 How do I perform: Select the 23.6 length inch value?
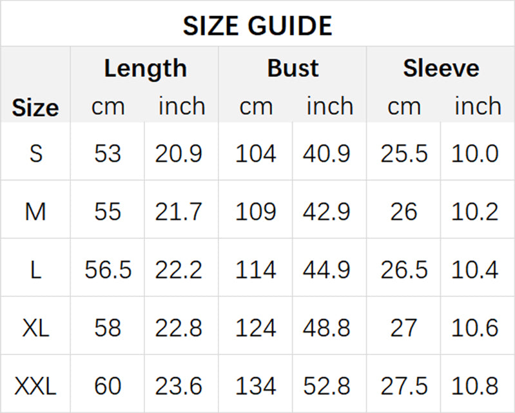pyautogui.click(x=181, y=386)
